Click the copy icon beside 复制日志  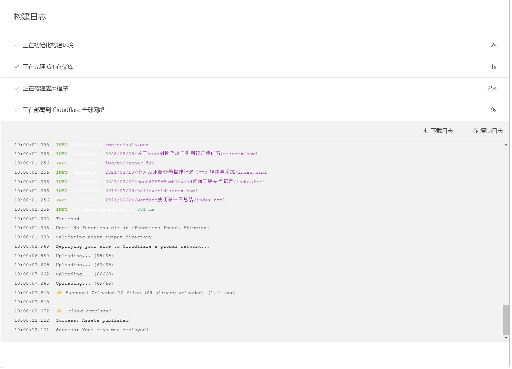click(475, 131)
